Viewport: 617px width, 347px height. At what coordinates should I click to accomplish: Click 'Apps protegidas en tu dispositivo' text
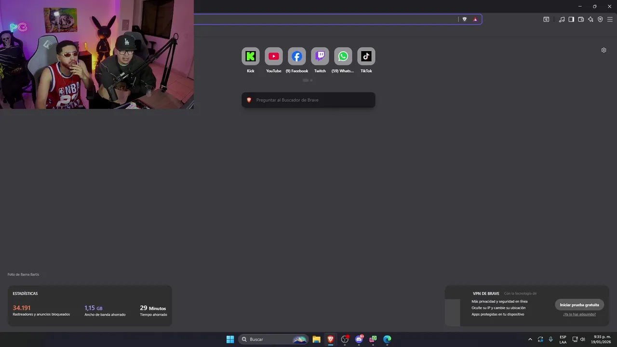click(x=498, y=314)
